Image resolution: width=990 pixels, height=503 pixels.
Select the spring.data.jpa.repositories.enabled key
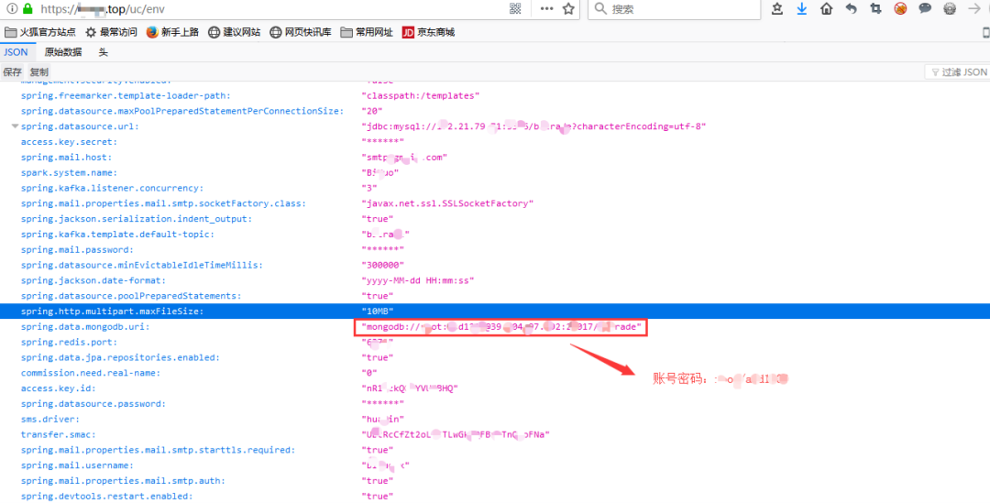(x=121, y=357)
